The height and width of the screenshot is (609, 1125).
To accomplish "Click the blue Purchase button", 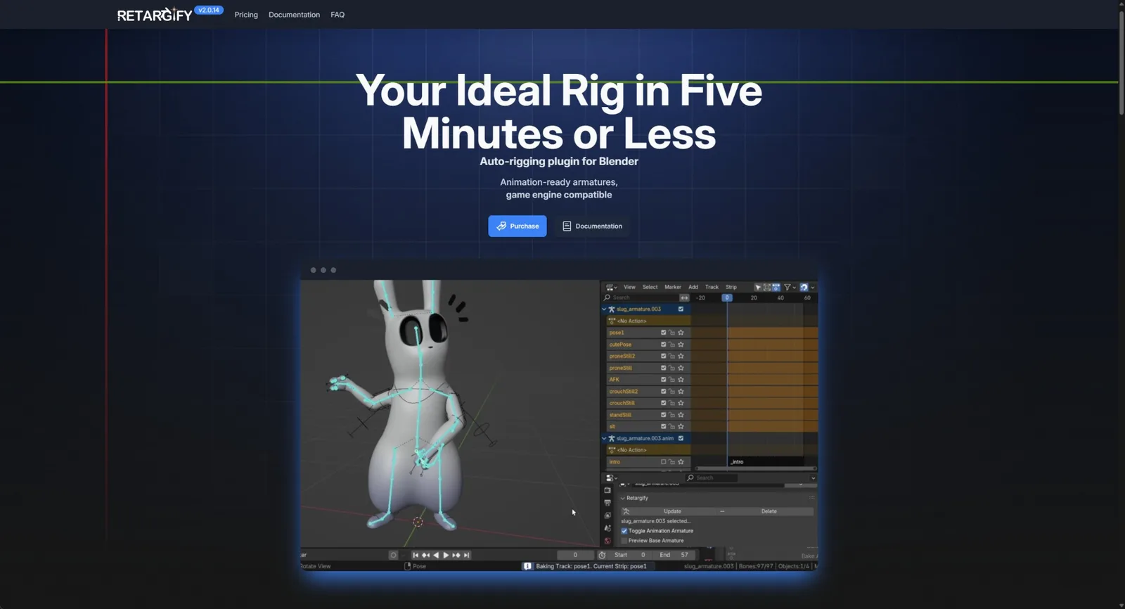I will (517, 226).
